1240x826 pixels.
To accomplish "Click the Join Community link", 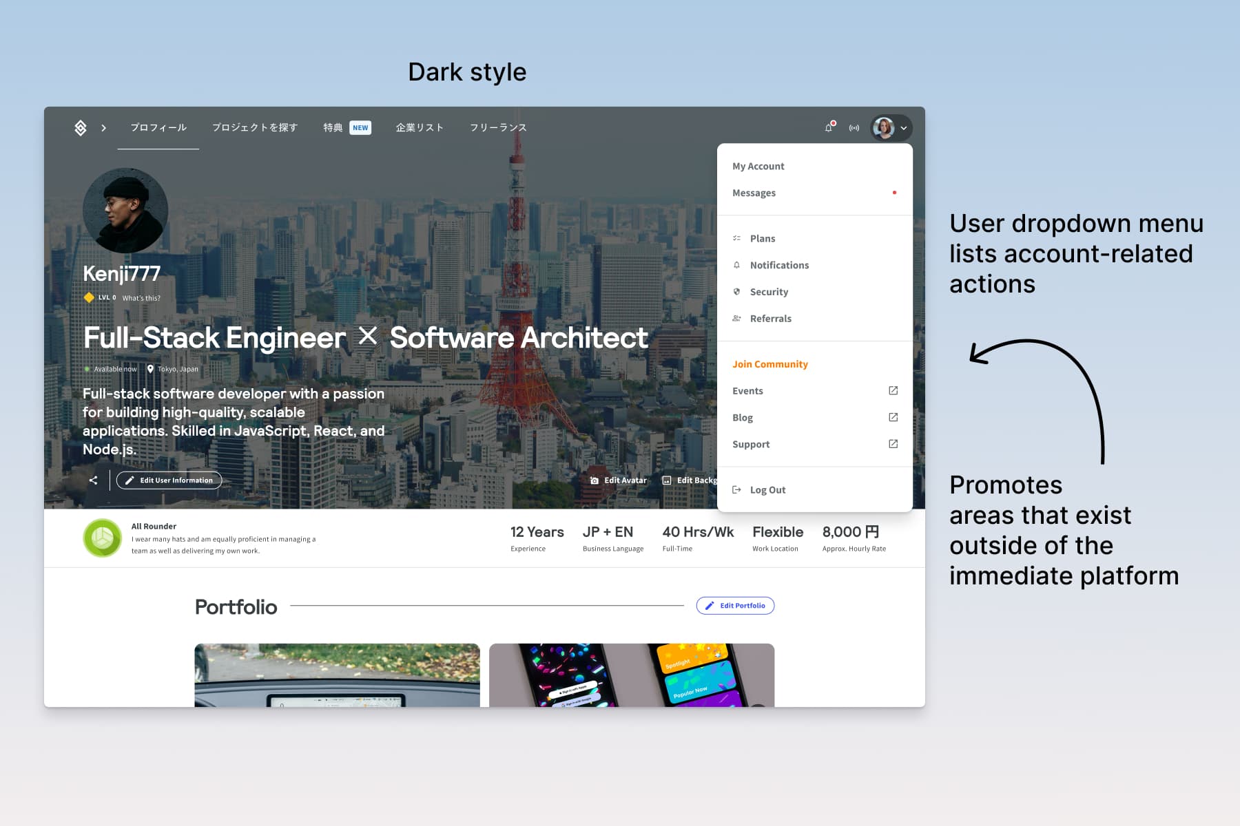I will pyautogui.click(x=769, y=364).
